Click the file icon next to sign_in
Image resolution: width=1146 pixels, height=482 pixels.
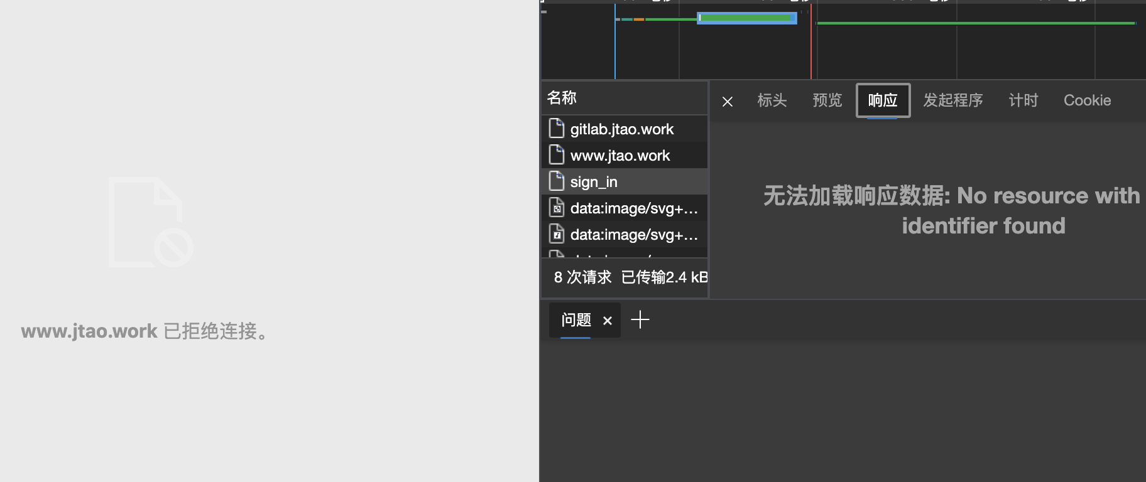(556, 181)
